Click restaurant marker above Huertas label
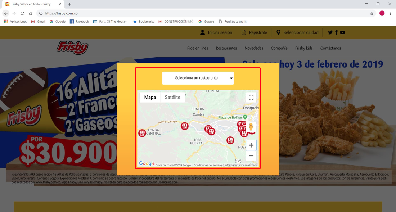Image resolution: width=396 pixels, height=212 pixels. click(230, 140)
